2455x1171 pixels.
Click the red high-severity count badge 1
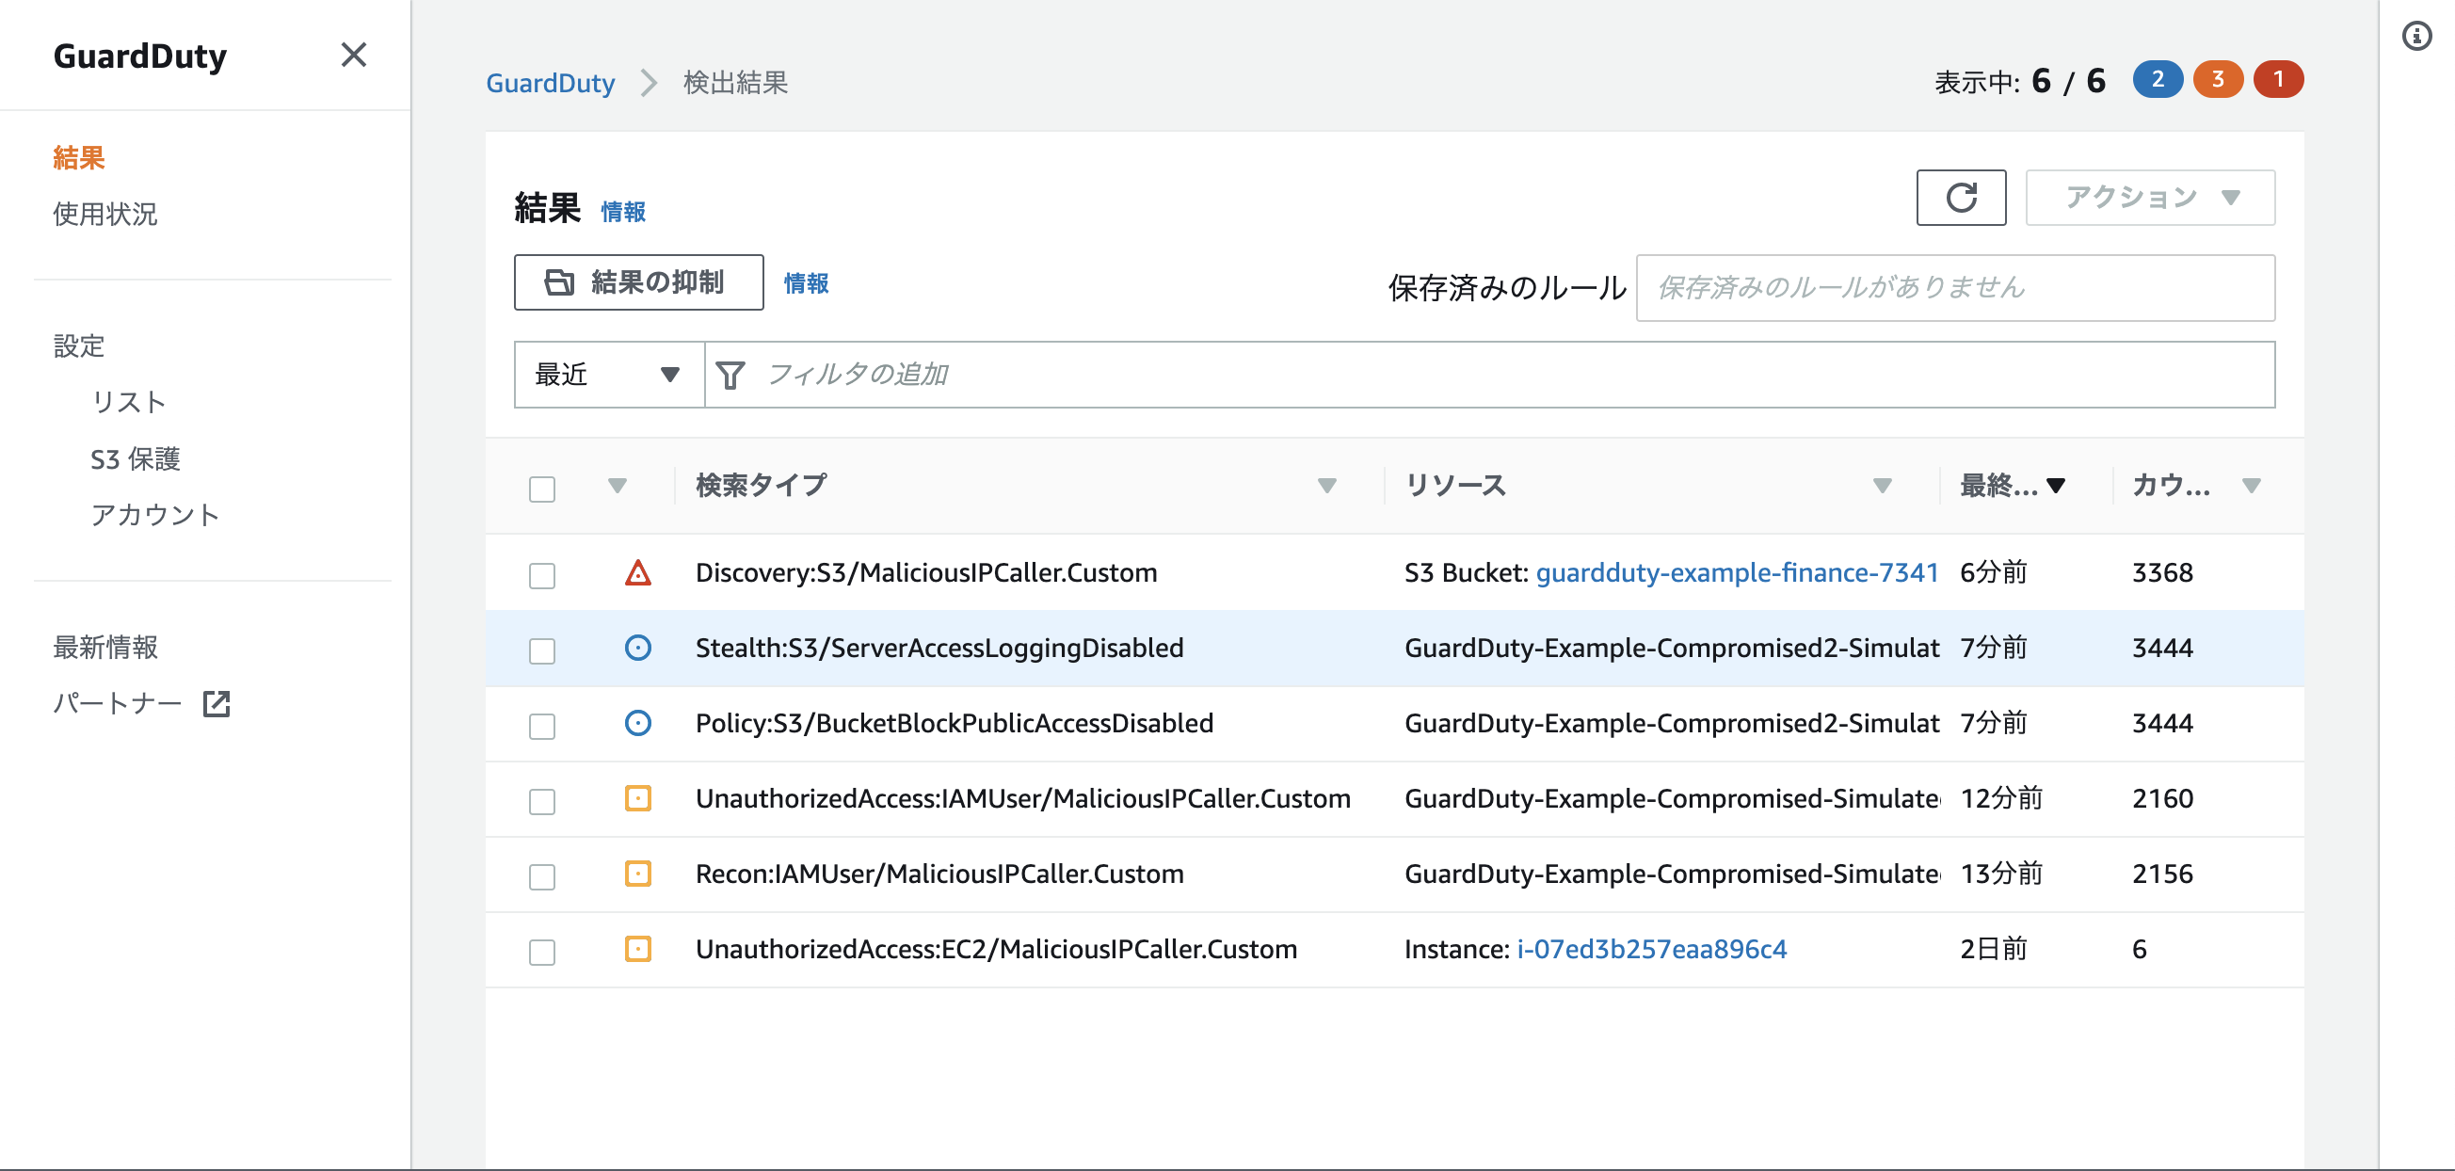[2278, 79]
